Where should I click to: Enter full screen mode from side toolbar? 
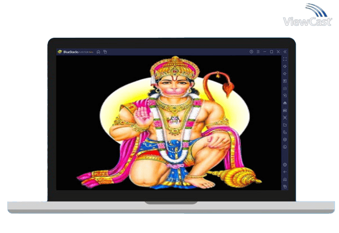pos(285,59)
